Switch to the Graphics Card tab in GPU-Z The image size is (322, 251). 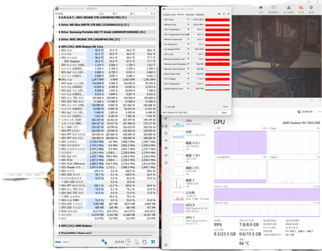pos(169,14)
